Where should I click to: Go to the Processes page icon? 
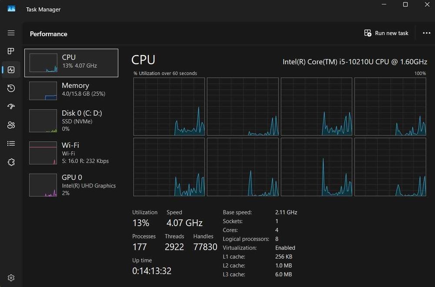pyautogui.click(x=11, y=51)
